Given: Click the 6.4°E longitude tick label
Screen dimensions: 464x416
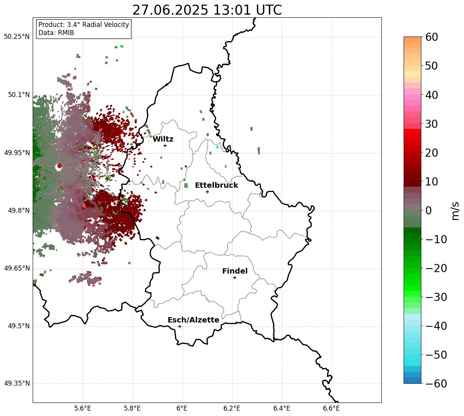Looking at the screenshot, I should tap(282, 408).
